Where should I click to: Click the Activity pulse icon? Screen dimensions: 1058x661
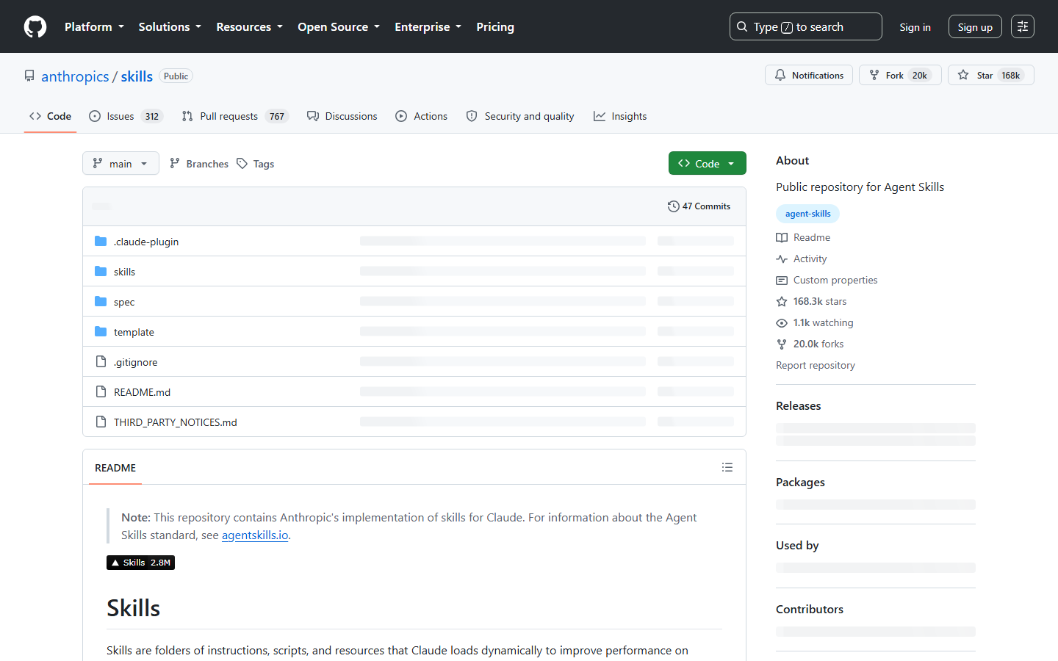782,259
